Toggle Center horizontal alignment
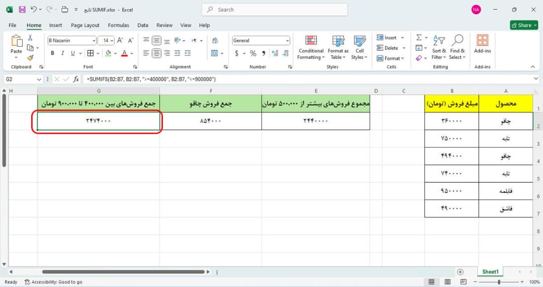Image resolution: width=543 pixels, height=287 pixels. 156,53
